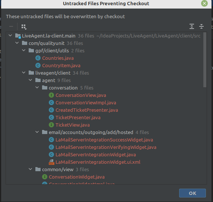This screenshot has height=202, width=213.
Task: Click the class icon beside LaMailServerIntegrationSuccessWidget.java
Action: (51, 140)
